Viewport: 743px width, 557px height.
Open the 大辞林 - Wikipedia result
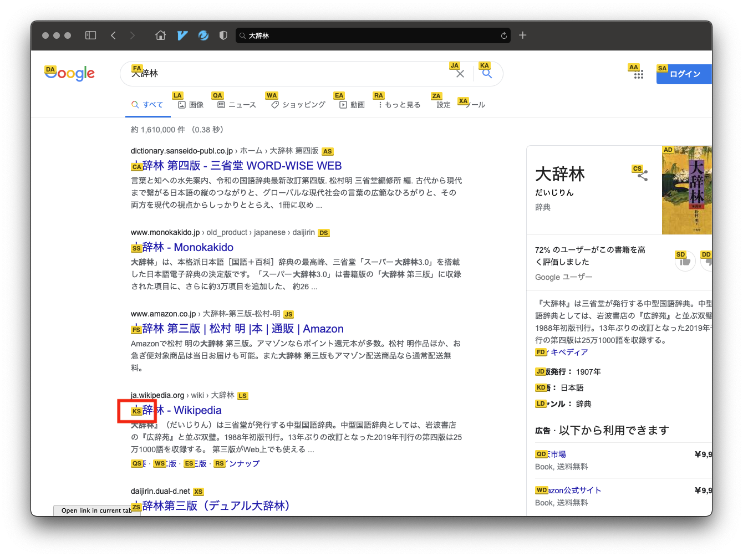click(x=176, y=410)
